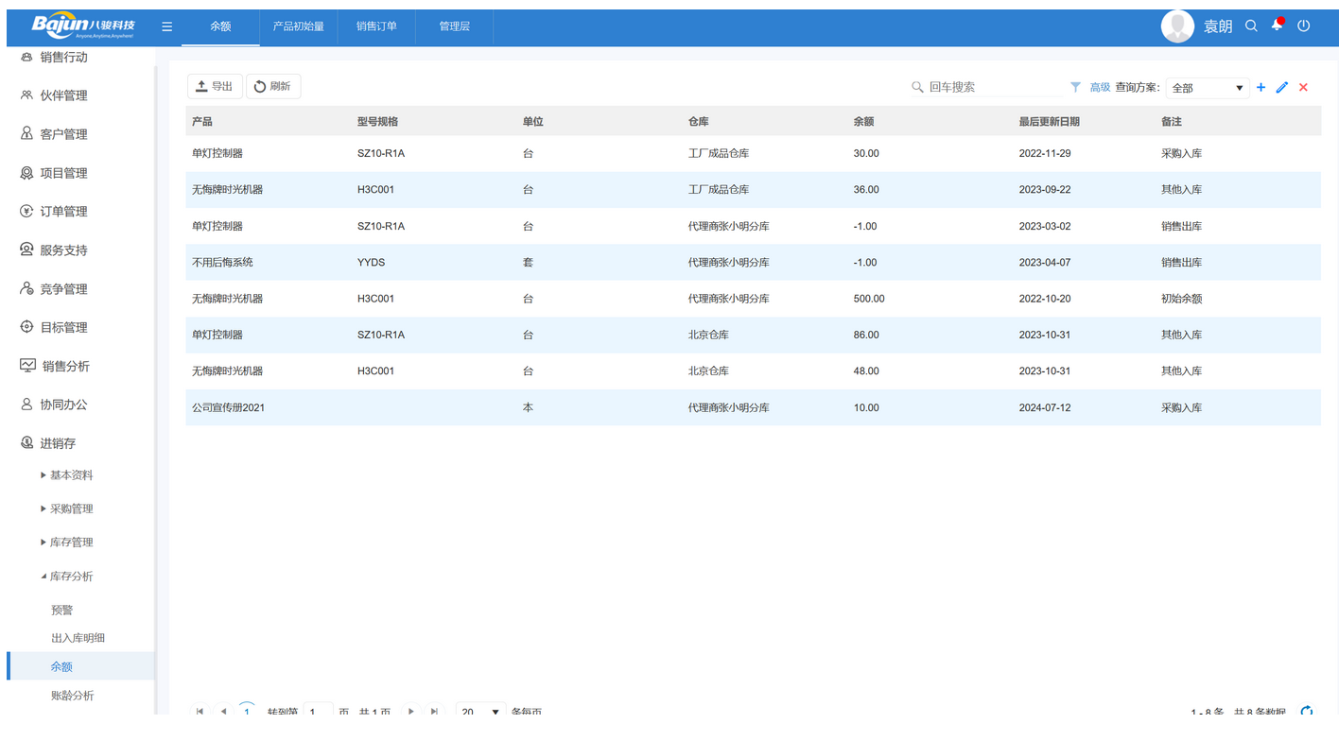This screenshot has width=1339, height=741.
Task: Click the power logout icon
Action: tap(1304, 26)
